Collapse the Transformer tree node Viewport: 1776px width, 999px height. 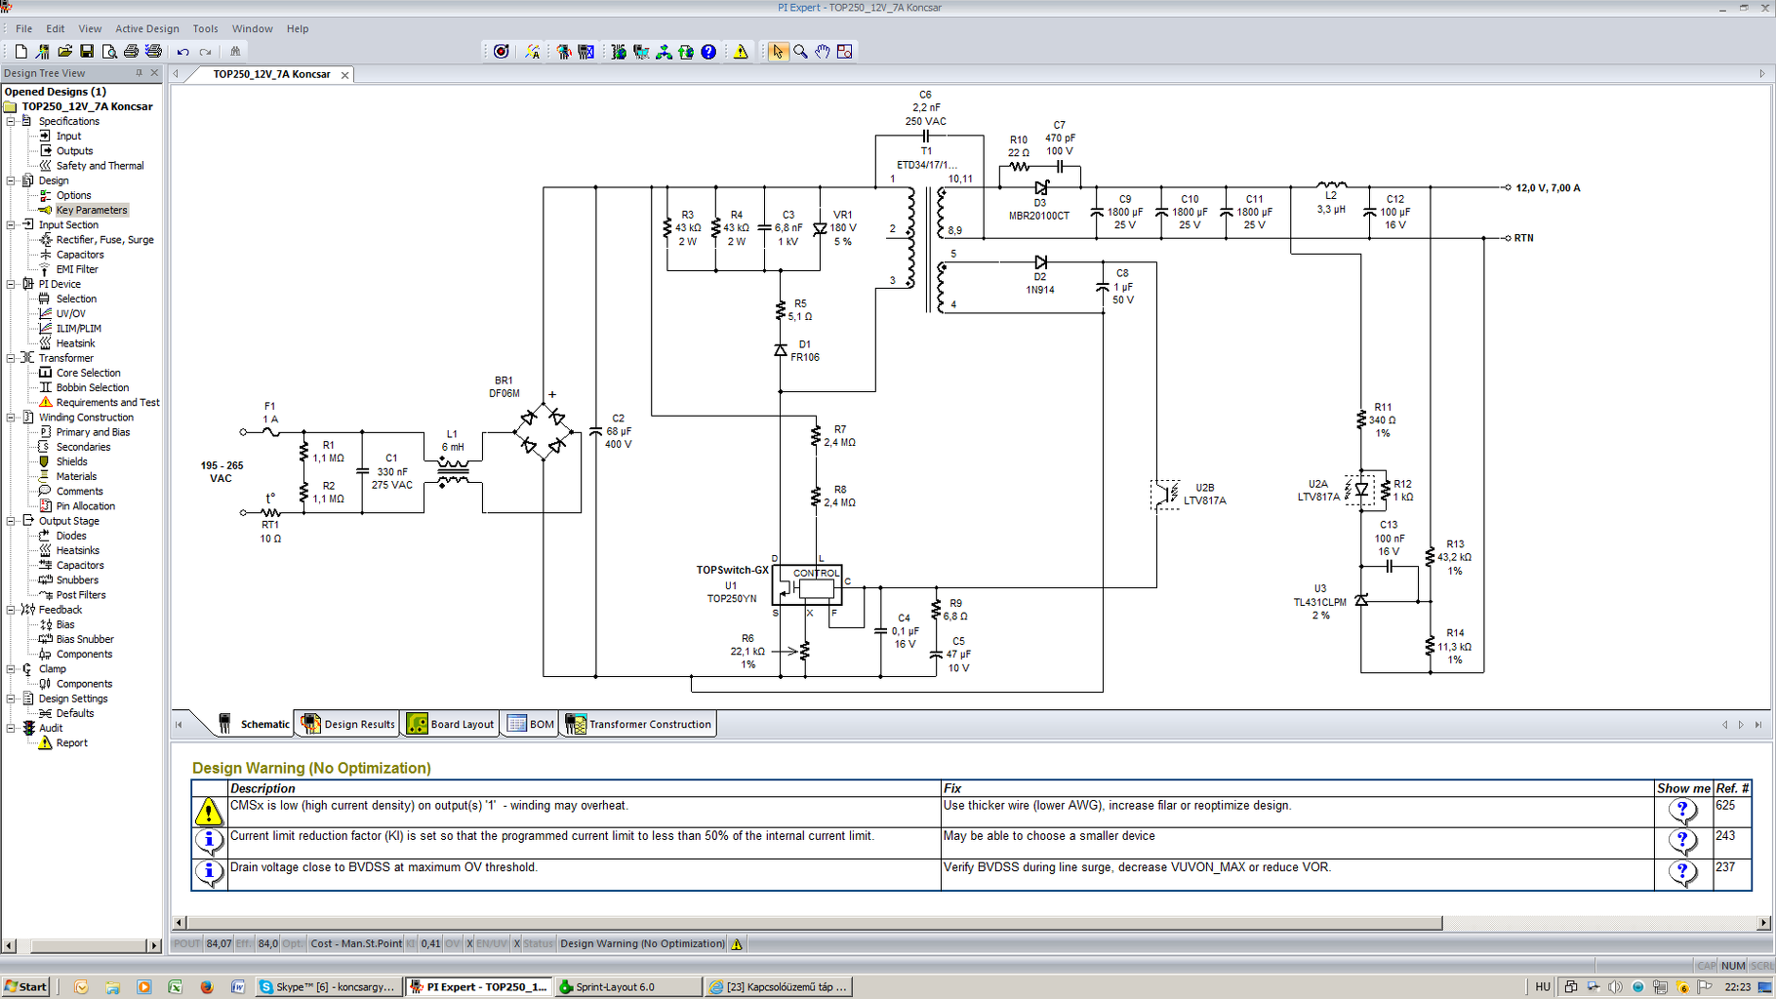(11, 358)
